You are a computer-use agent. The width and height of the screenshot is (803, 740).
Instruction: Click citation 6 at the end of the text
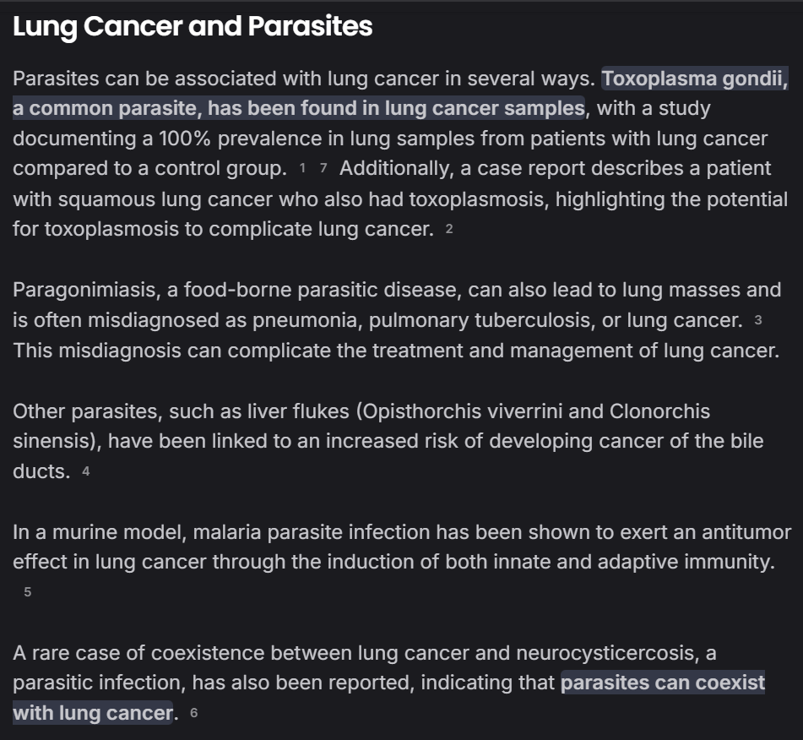click(x=193, y=714)
